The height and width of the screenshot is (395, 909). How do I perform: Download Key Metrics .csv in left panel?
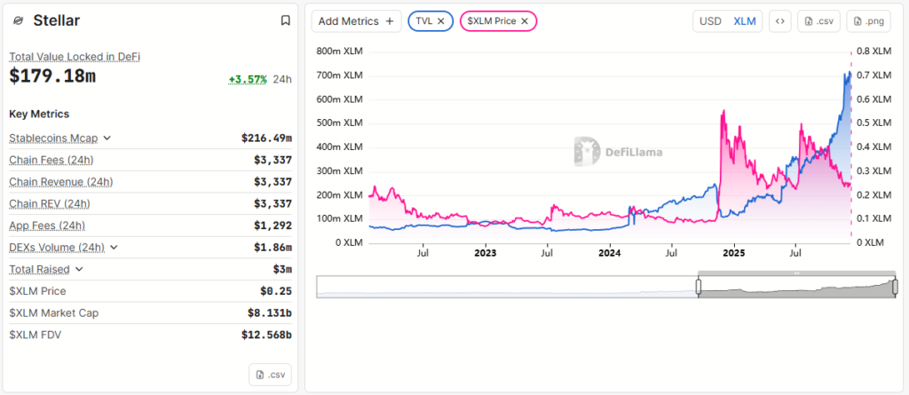point(270,375)
